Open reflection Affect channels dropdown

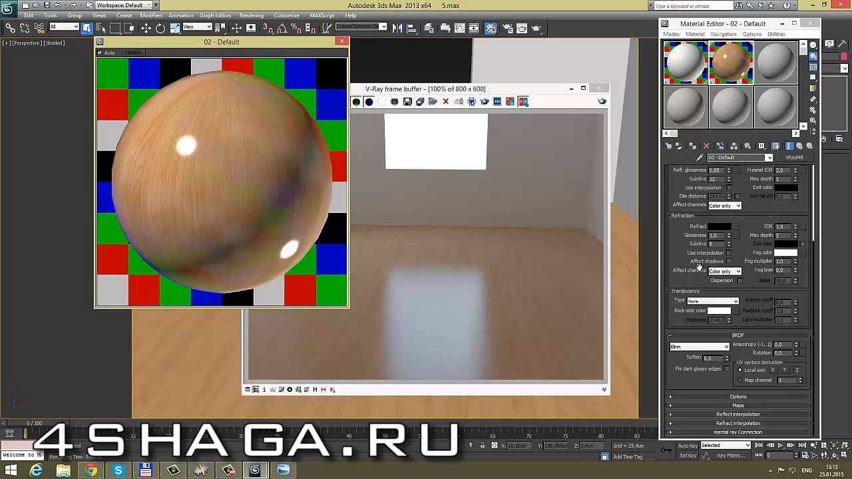[x=725, y=206]
